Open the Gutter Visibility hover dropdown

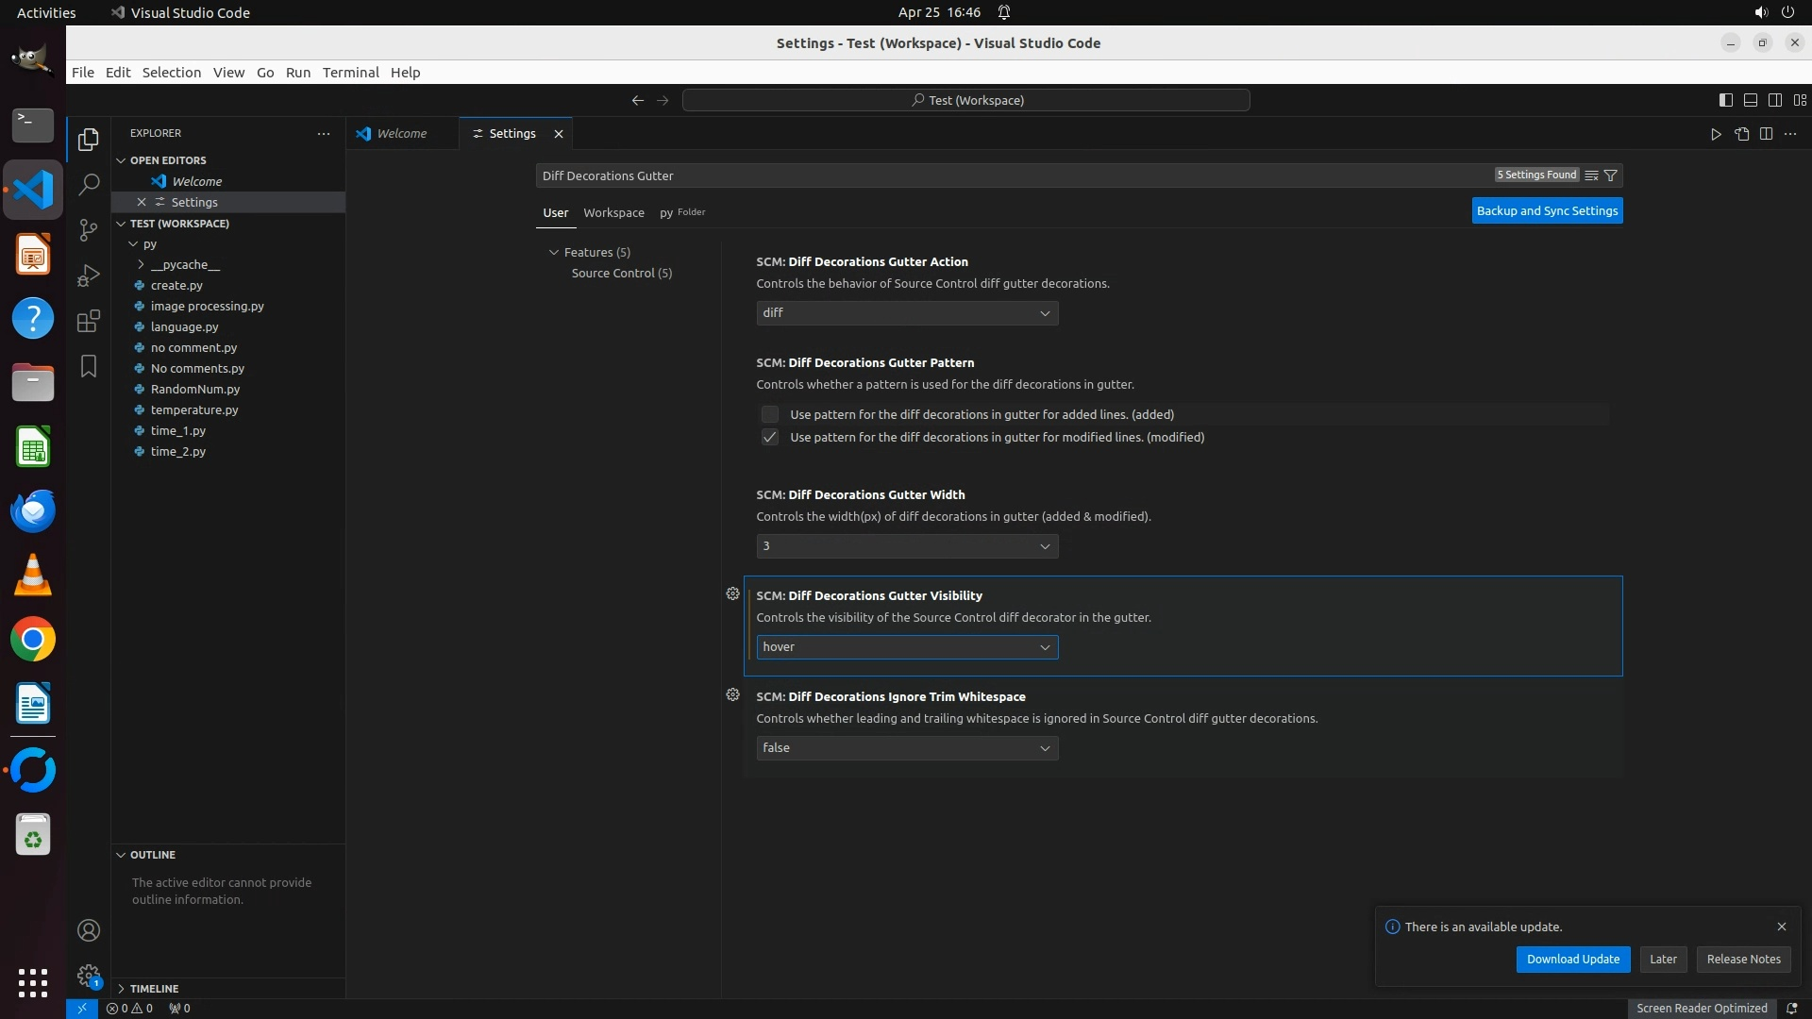(x=906, y=647)
